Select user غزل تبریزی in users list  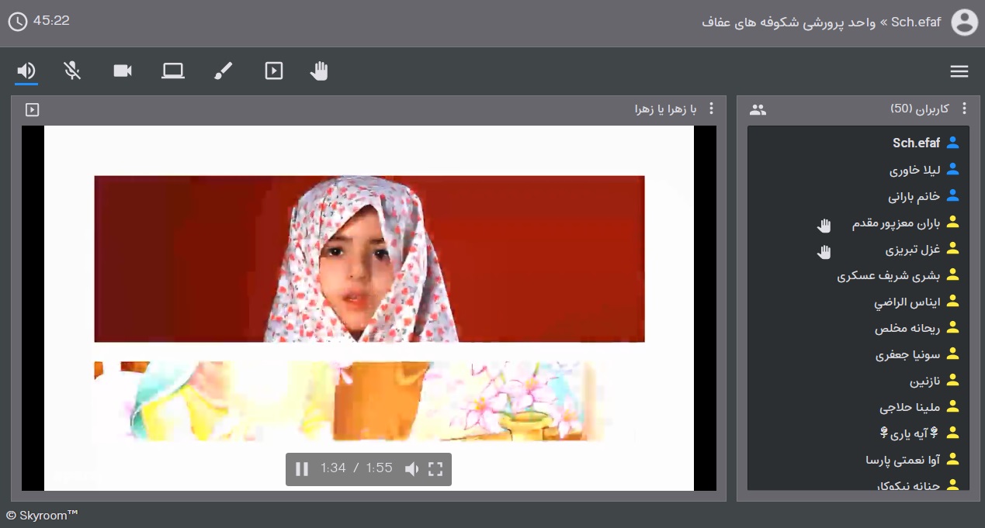point(913,250)
